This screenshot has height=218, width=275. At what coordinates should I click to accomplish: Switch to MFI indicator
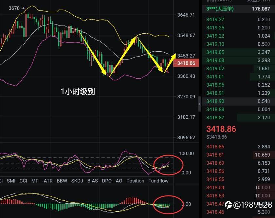35,181
